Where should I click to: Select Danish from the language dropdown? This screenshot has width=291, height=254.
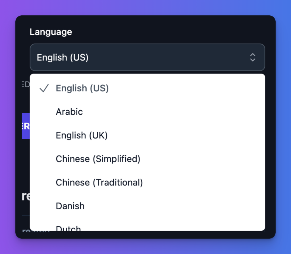[x=70, y=206]
